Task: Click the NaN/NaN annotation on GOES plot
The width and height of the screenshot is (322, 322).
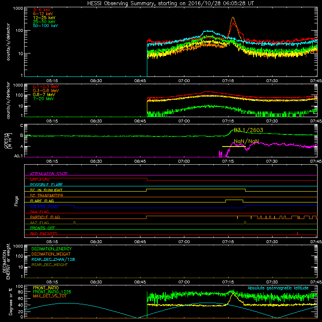Action: coord(246,141)
